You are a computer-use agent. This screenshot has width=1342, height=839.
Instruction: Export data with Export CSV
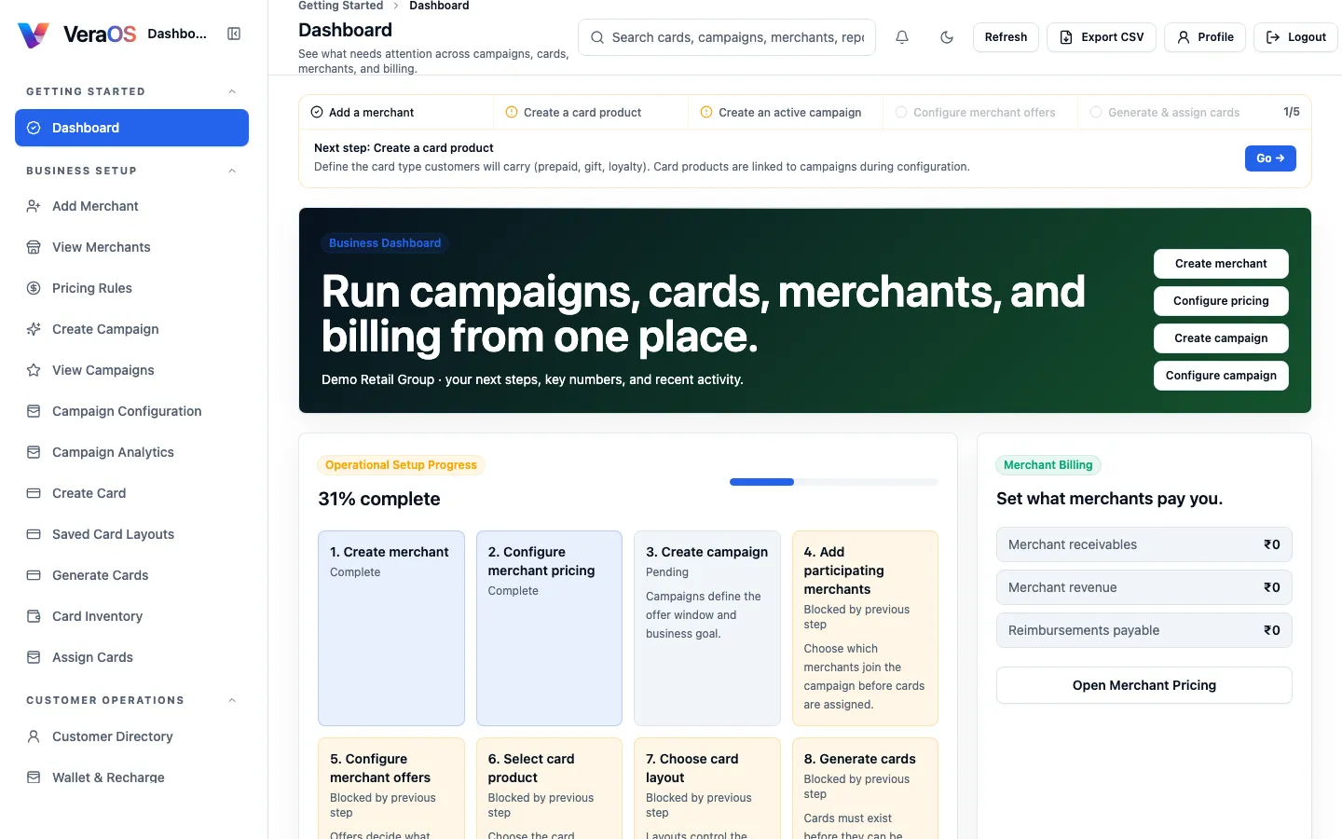[1102, 37]
